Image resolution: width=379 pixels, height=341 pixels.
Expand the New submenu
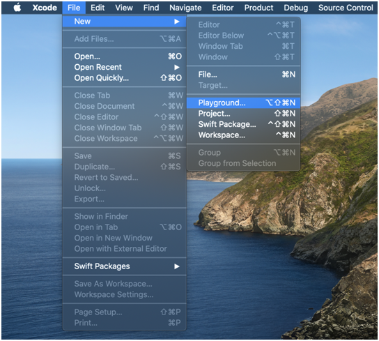pyautogui.click(x=124, y=22)
